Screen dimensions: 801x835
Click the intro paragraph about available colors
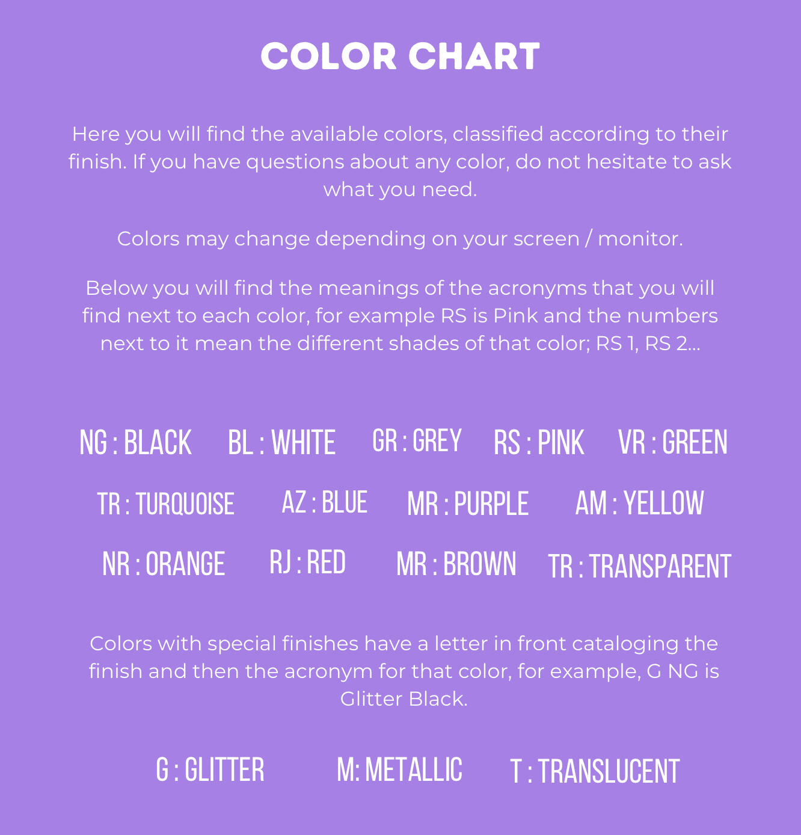(x=400, y=161)
